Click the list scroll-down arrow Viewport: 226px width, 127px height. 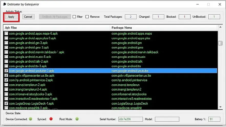pos(220,107)
